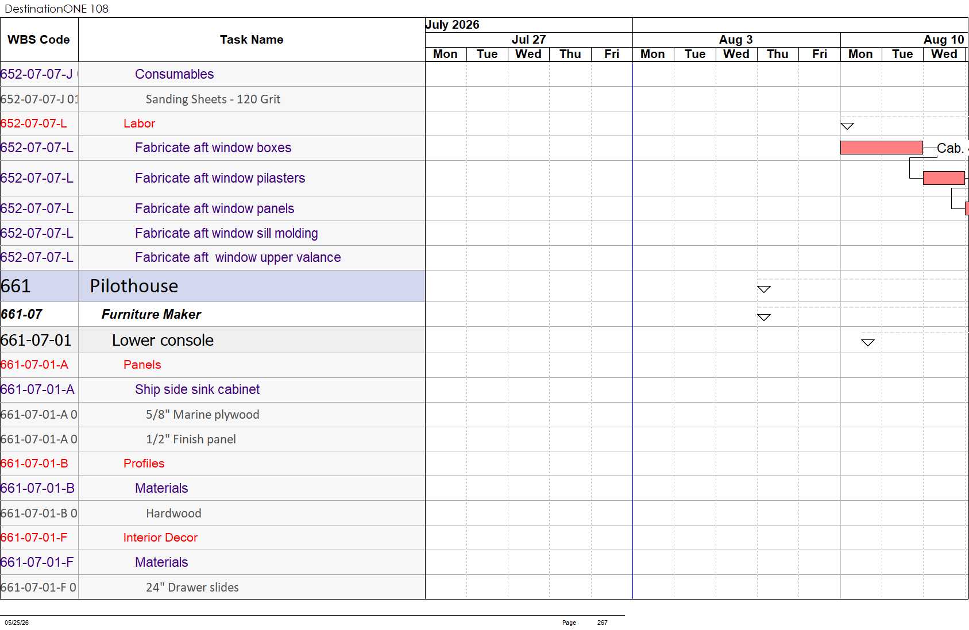The width and height of the screenshot is (969, 630).
Task: Select the red Labor task name
Action: 139,123
